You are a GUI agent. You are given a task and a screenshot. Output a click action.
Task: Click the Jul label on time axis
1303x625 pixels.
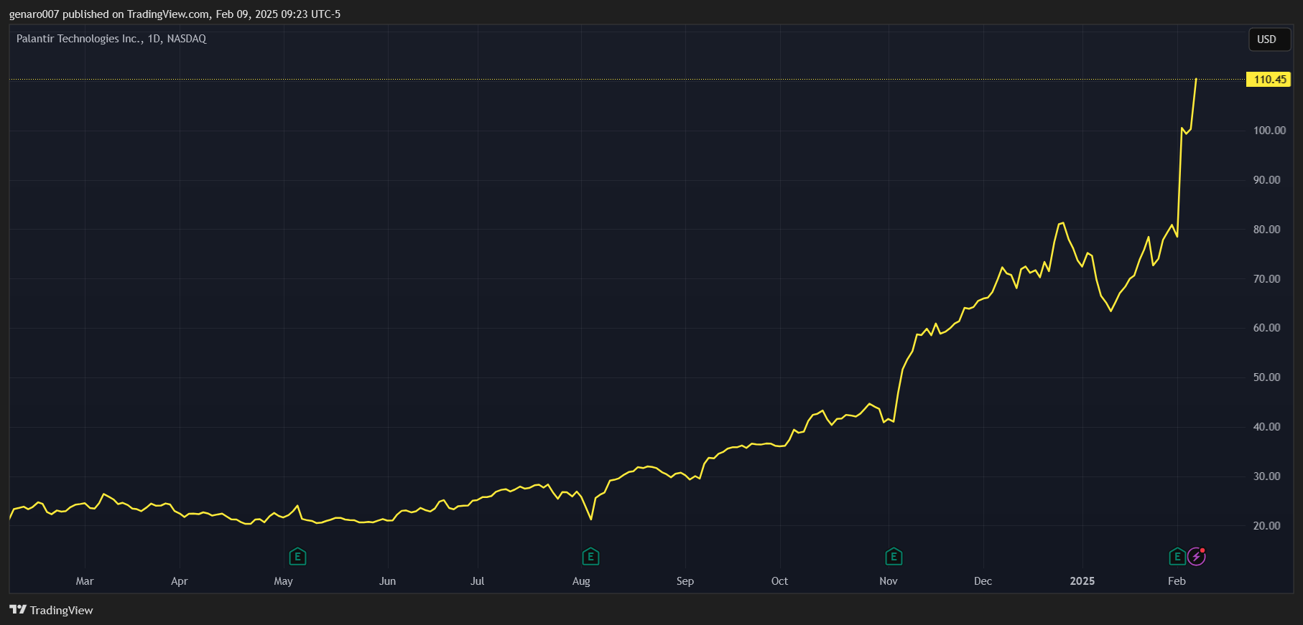point(478,581)
